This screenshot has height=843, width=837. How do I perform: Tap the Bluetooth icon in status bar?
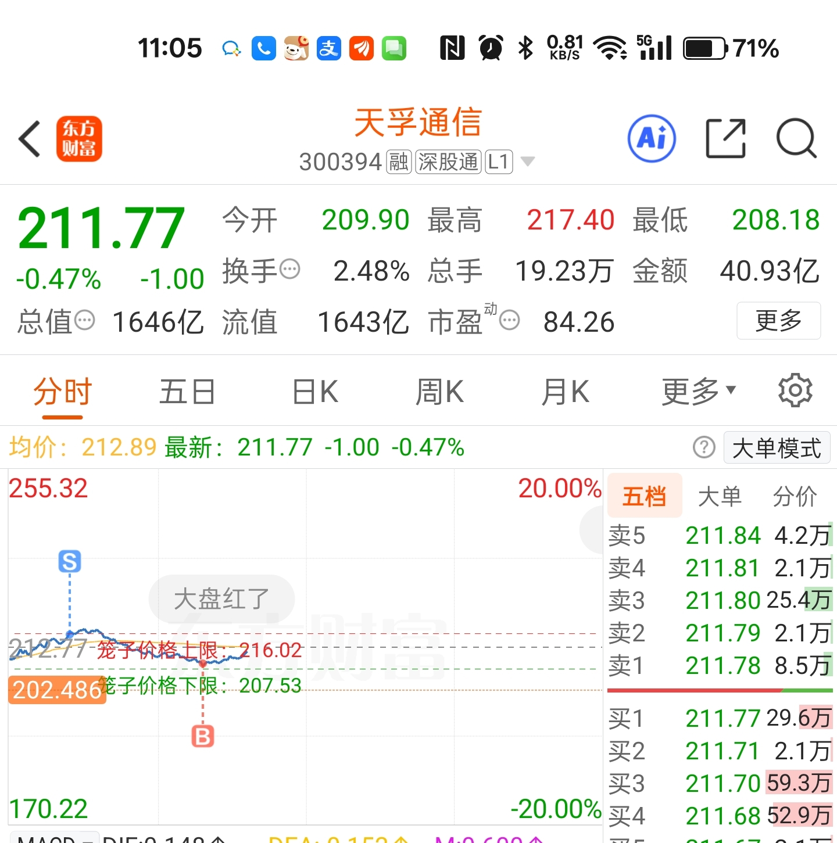[x=525, y=48]
